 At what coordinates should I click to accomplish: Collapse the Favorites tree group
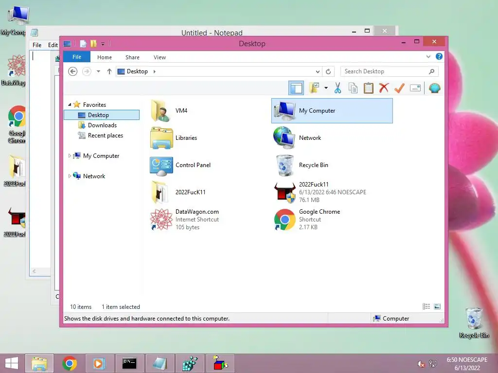coord(70,104)
